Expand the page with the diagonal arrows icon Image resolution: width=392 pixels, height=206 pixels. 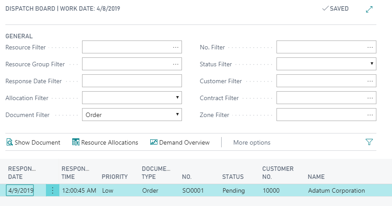pos(369,9)
